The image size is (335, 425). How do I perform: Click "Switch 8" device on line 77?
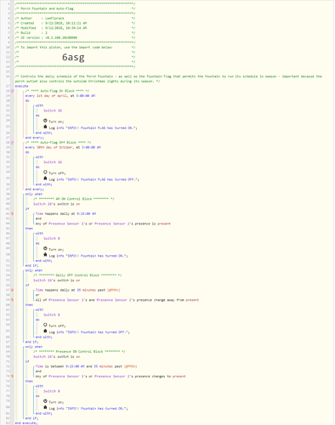click(51, 391)
